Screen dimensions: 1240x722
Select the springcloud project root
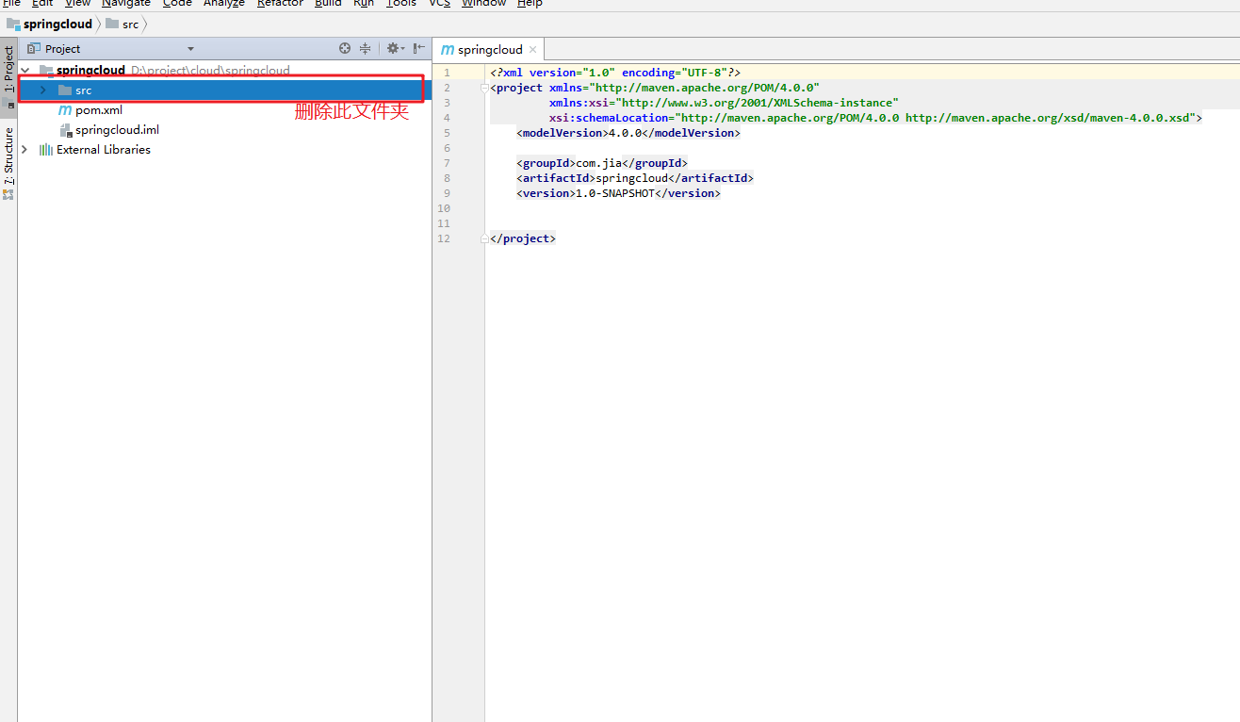coord(90,70)
